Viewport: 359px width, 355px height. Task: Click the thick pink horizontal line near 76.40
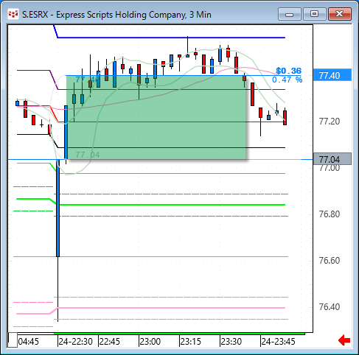pos(172,308)
